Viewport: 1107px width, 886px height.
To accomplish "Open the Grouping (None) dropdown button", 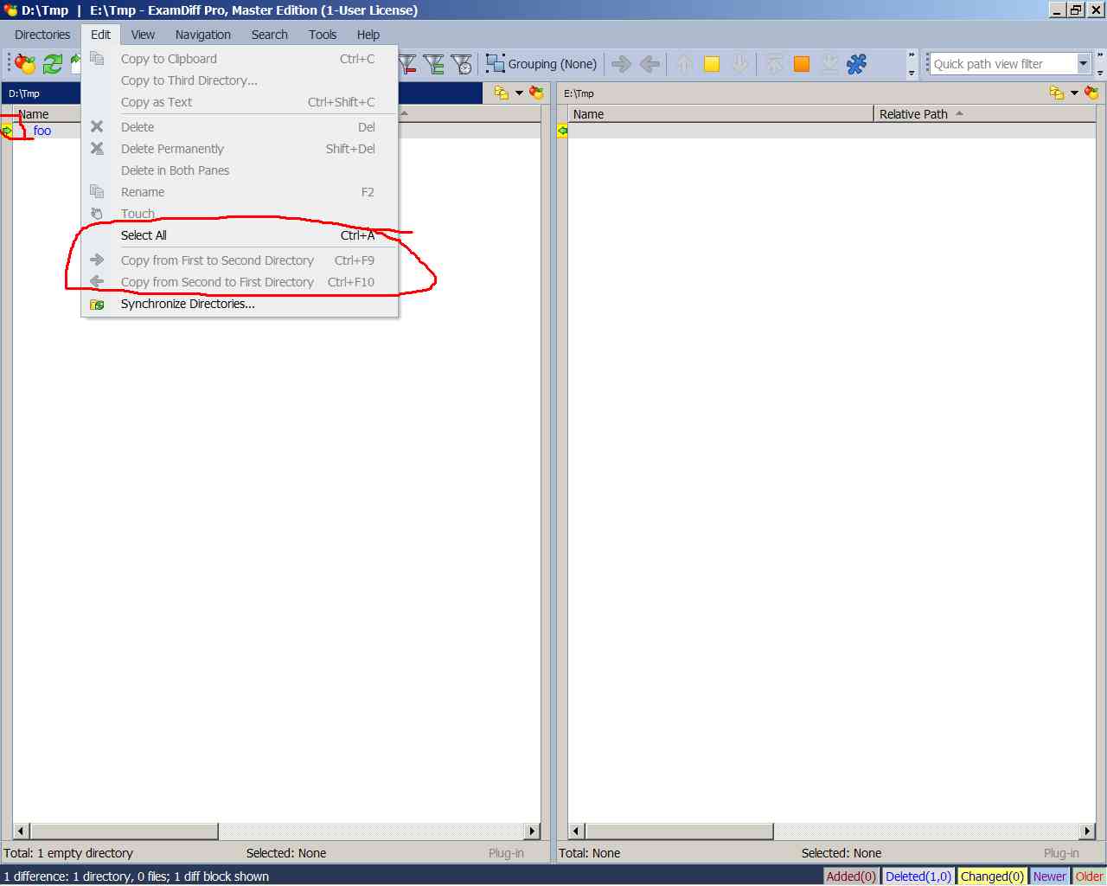I will point(542,64).
